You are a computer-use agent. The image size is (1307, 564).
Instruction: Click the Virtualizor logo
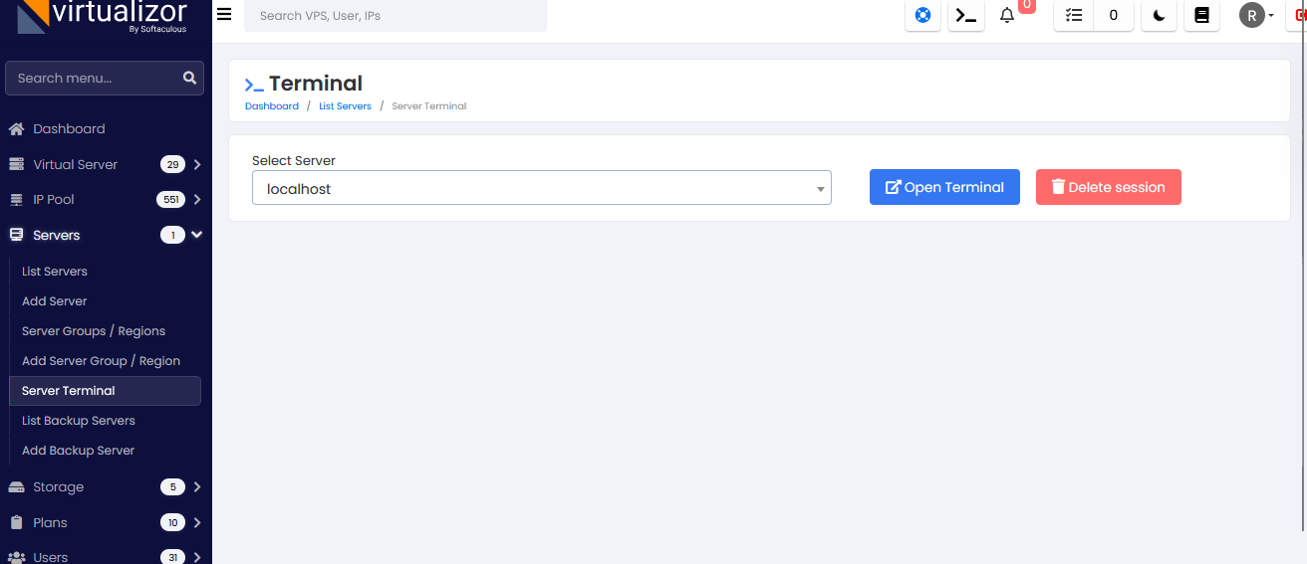pos(105,17)
